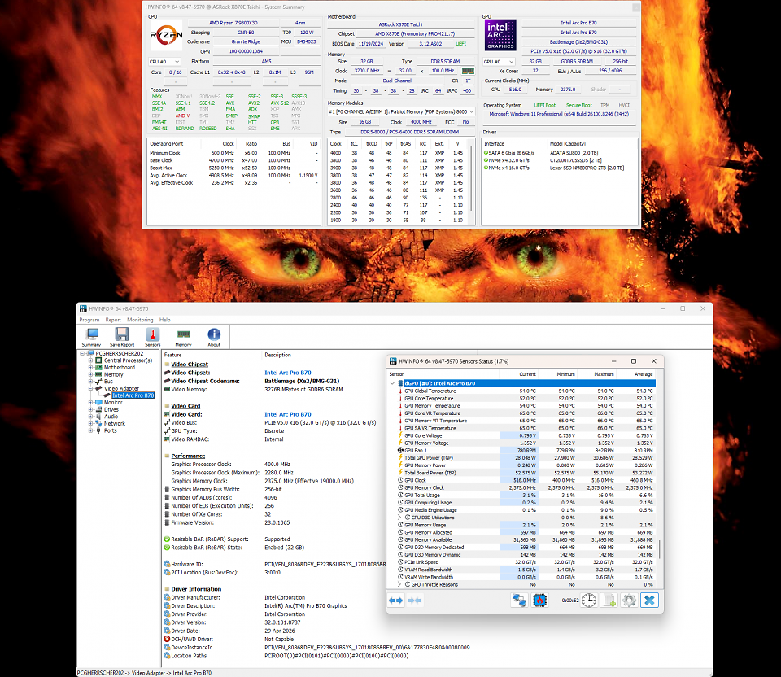Image resolution: width=781 pixels, height=677 pixels.
Task: Open the Program menu
Action: [x=89, y=320]
